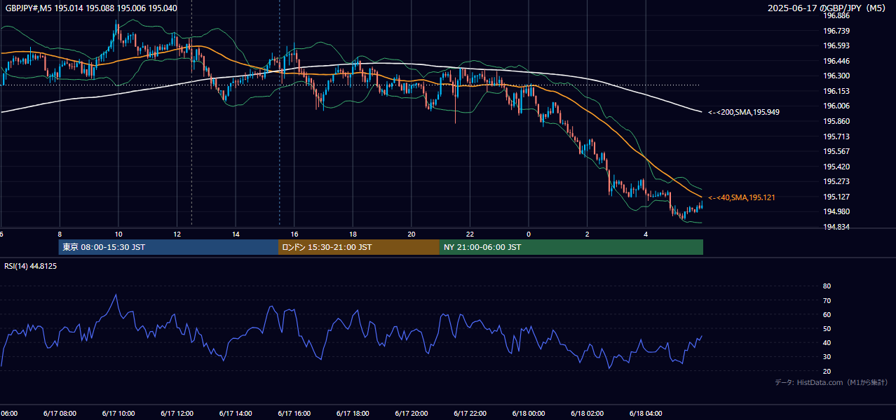
Task: Click the 195.273 price axis label
Action: pyautogui.click(x=836, y=181)
